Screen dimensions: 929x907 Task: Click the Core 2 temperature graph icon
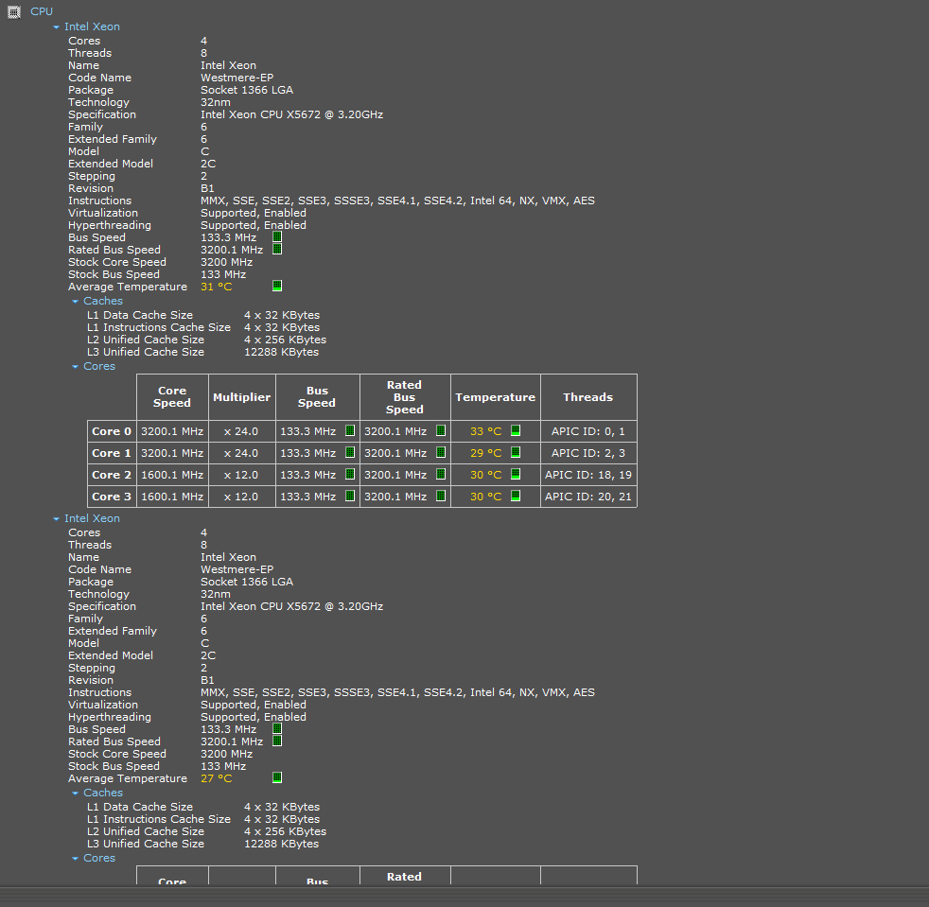(516, 474)
